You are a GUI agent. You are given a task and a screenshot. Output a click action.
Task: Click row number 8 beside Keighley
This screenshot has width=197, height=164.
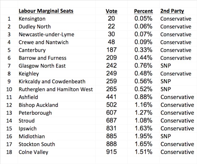pyautogui.click(x=9, y=74)
